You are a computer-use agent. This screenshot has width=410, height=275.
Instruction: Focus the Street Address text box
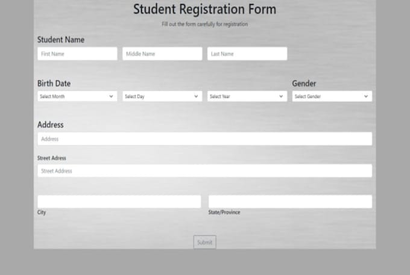pos(204,171)
